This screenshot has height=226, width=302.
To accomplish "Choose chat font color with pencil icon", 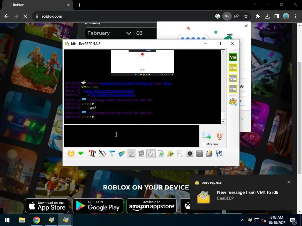I will tap(102, 154).
